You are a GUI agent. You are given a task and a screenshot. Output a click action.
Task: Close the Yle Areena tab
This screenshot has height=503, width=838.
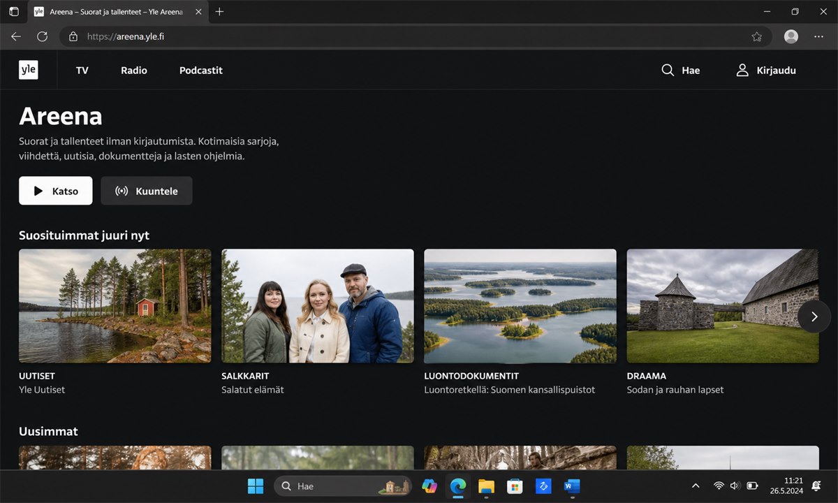[198, 12]
